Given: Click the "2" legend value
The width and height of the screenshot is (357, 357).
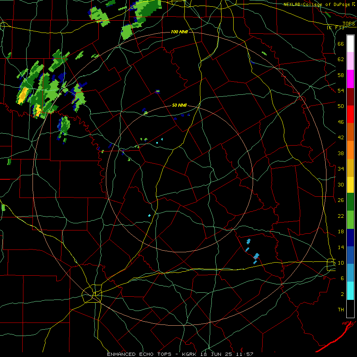Looking at the screenshot, I should (342, 294).
